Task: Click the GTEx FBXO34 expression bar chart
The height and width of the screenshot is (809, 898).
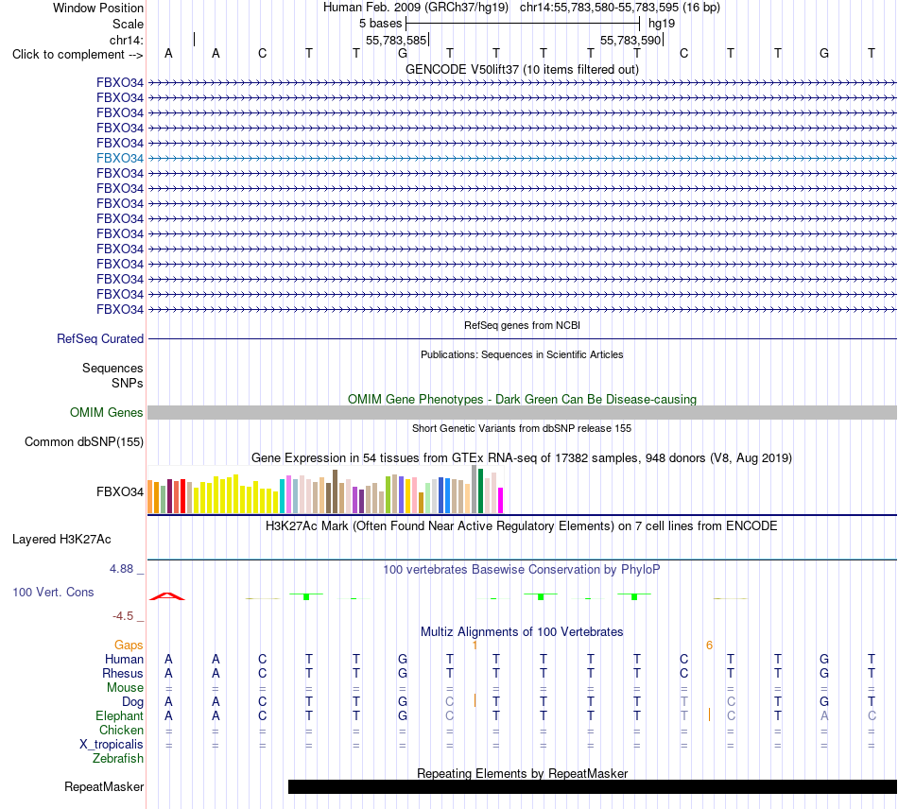Action: coord(325,490)
